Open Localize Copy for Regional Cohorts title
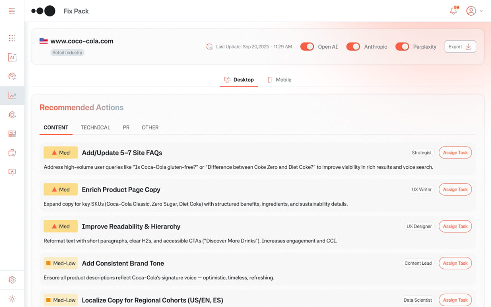Image resolution: width=491 pixels, height=307 pixels. 152,300
